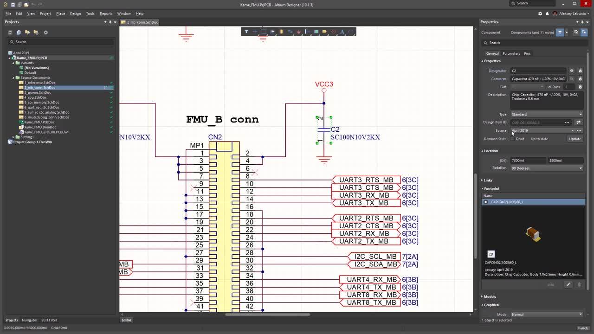This screenshot has height=334, width=594.
Task: Toggle the Designator lock icon
Action: click(x=580, y=71)
